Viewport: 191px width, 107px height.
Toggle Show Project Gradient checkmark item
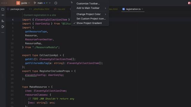[90, 23]
